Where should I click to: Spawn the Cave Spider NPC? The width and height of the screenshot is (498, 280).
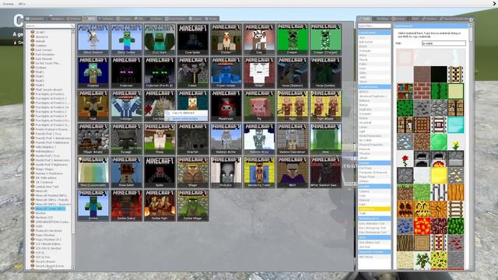click(x=193, y=40)
